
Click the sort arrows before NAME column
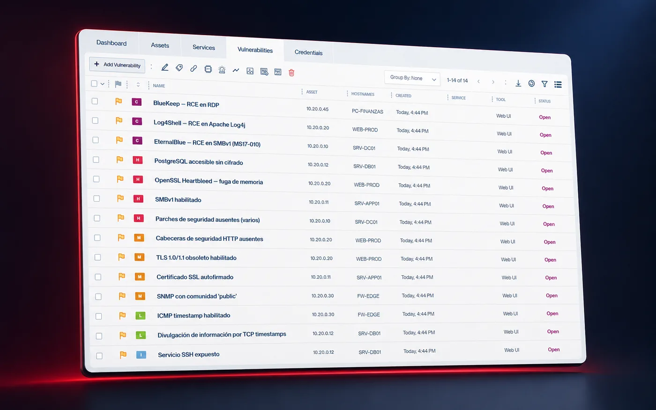click(138, 85)
